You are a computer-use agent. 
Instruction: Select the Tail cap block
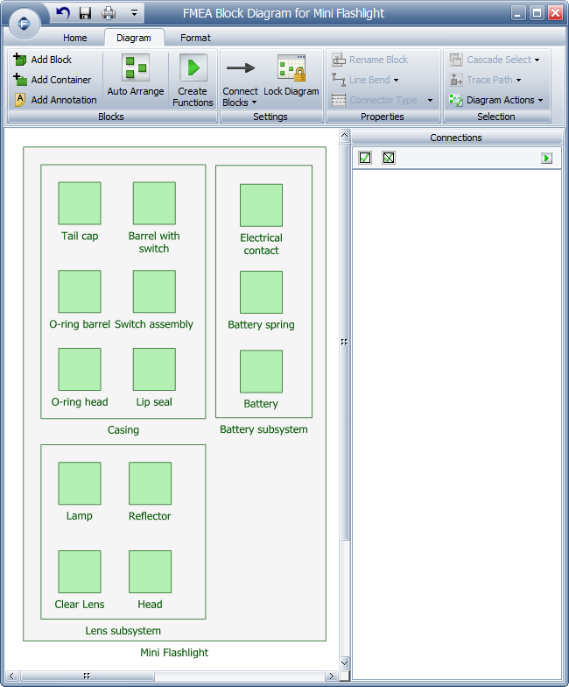[x=80, y=203]
